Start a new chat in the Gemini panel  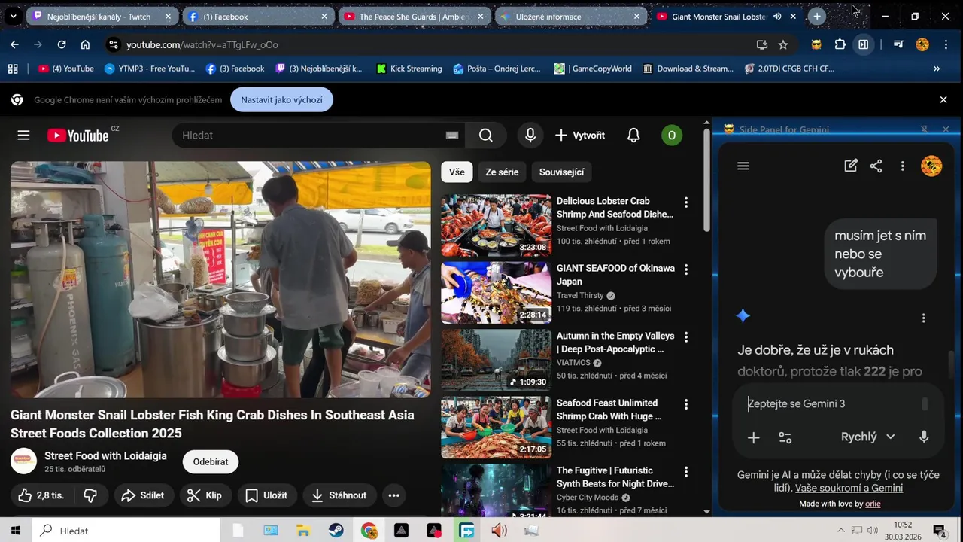coord(851,166)
